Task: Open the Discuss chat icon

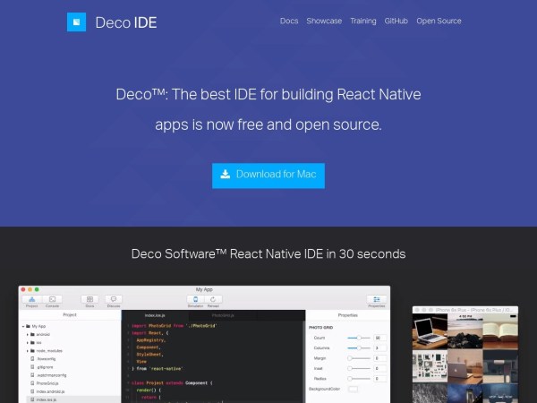Action: (113, 300)
